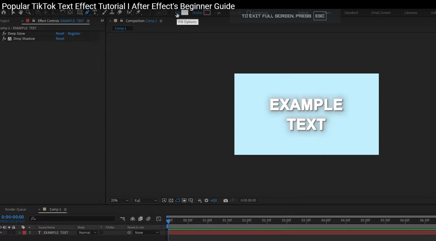The image size is (436, 241).
Task: Open grid and guide options icon
Action: click(191, 200)
